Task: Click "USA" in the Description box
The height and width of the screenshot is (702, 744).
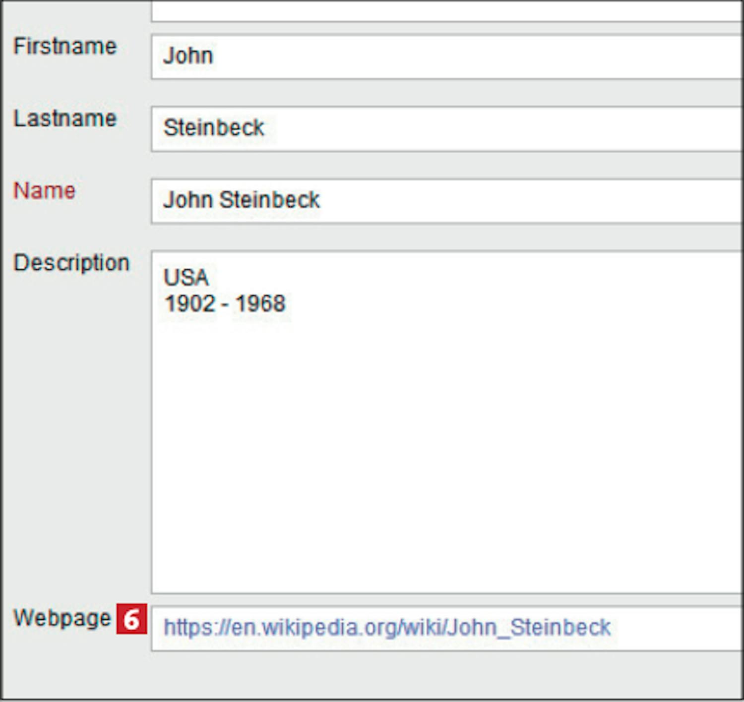Action: 186,278
